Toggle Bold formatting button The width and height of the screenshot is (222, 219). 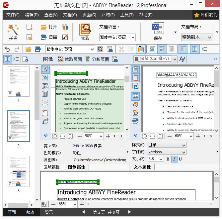pos(168,159)
